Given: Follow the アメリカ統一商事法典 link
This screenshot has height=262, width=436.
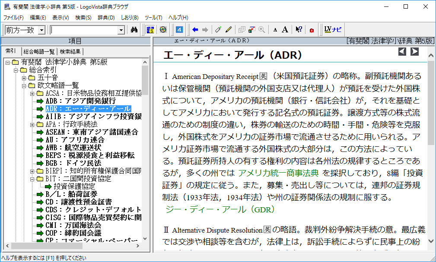Looking at the screenshot, I should [278, 173].
